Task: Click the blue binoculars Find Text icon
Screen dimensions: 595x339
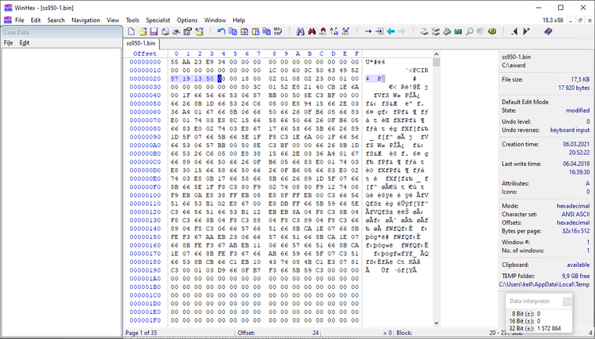Action: coord(300,31)
